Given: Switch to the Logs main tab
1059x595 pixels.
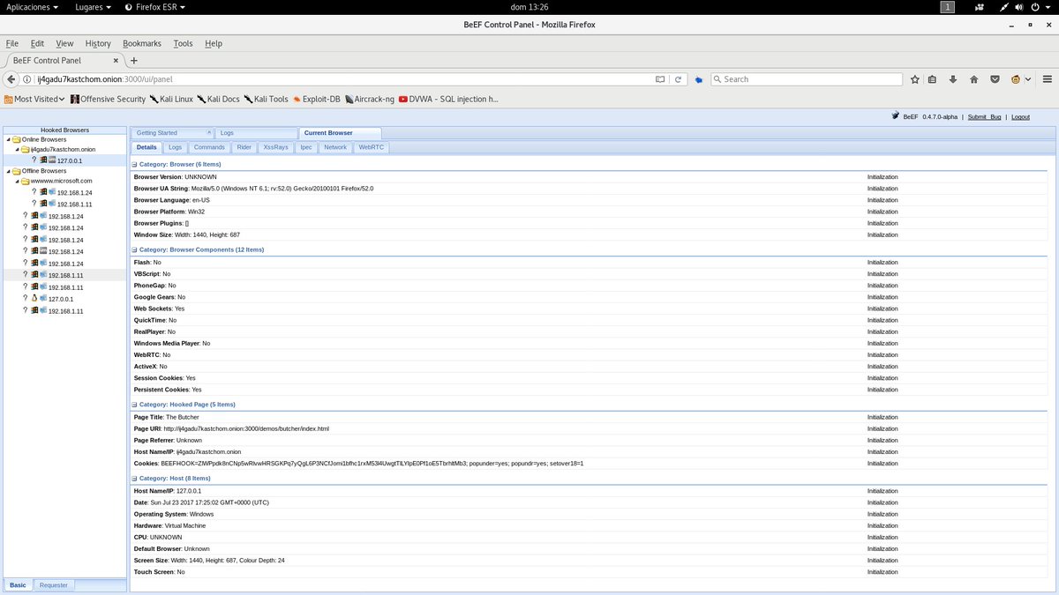Looking at the screenshot, I should click(256, 133).
